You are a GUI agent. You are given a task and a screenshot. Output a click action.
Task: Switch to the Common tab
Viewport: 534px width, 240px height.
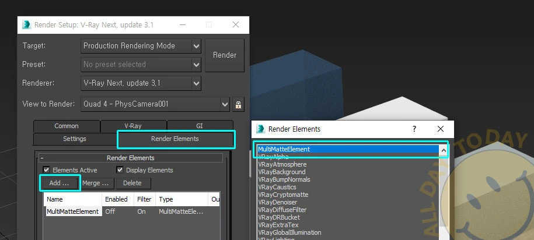tap(67, 126)
